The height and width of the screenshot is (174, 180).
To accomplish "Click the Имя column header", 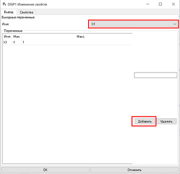I will [7, 37].
